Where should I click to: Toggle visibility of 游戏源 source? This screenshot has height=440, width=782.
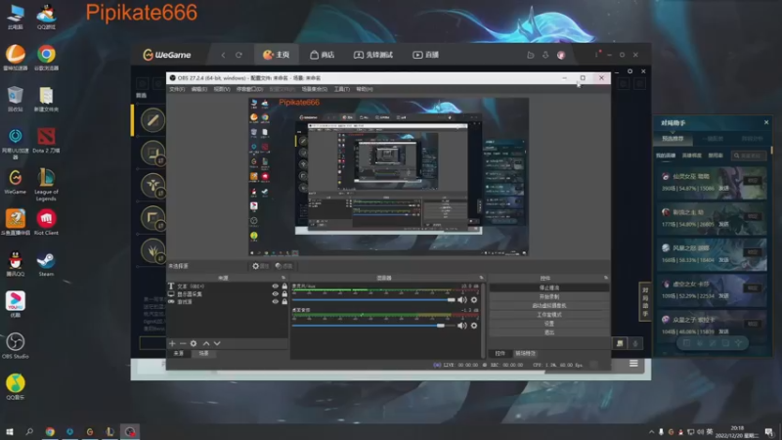pyautogui.click(x=275, y=301)
